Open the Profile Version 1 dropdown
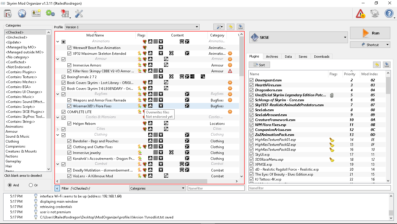 click(132, 27)
